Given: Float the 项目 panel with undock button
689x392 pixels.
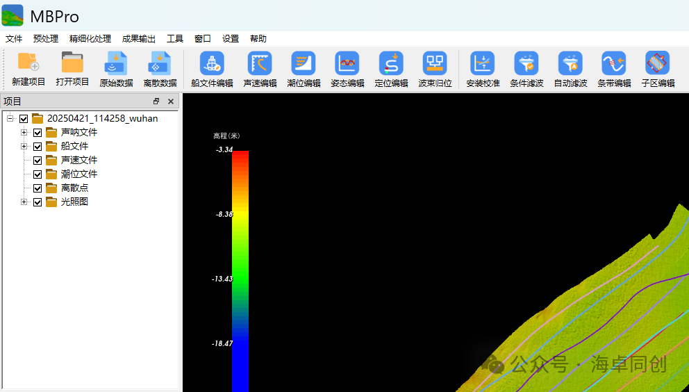Looking at the screenshot, I should coord(156,101).
